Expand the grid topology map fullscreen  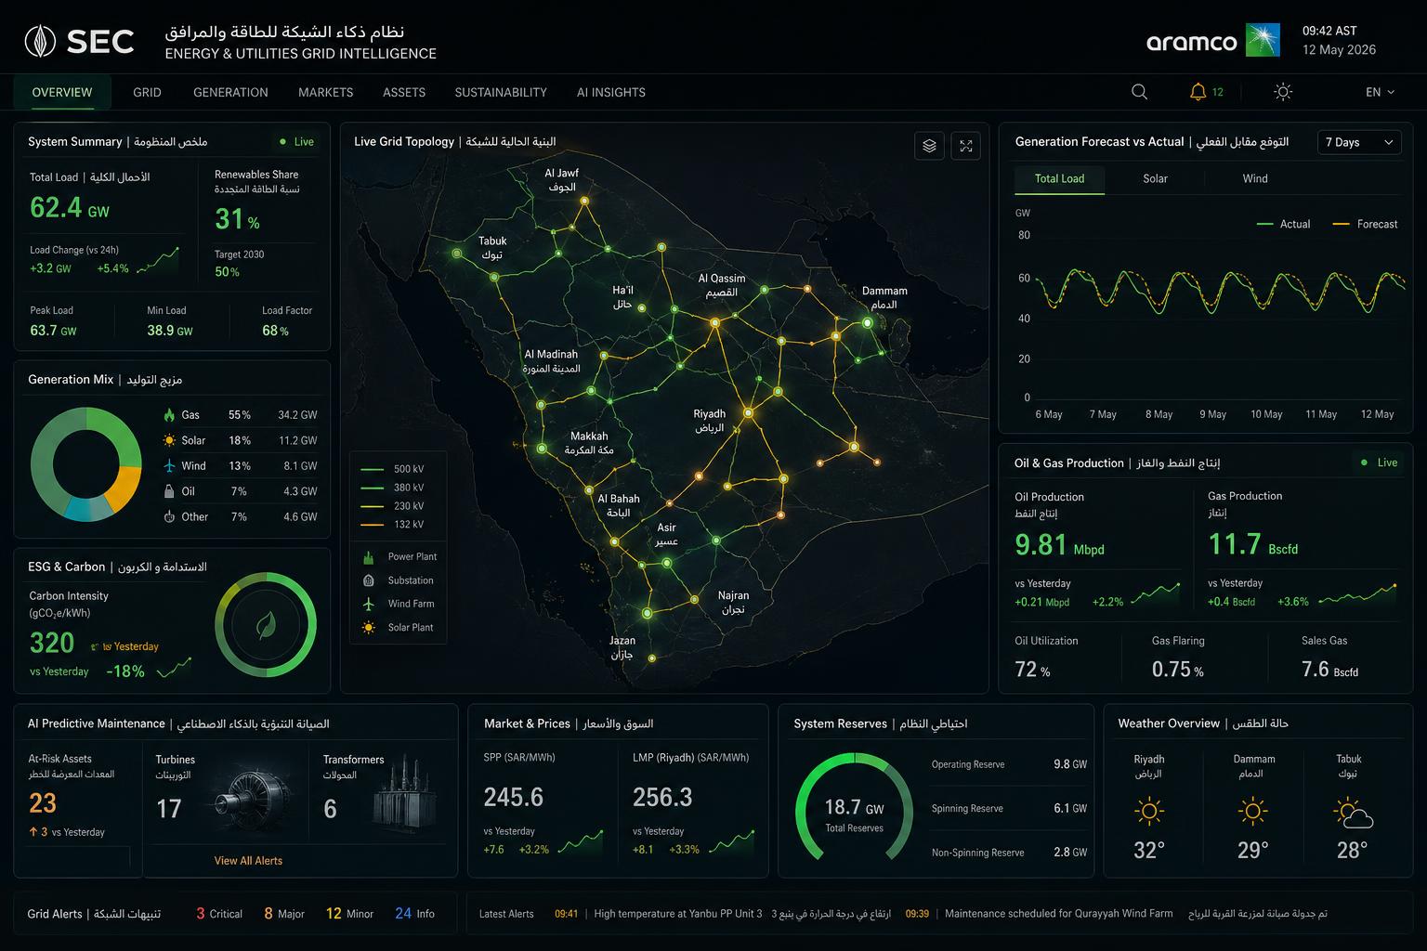(966, 146)
